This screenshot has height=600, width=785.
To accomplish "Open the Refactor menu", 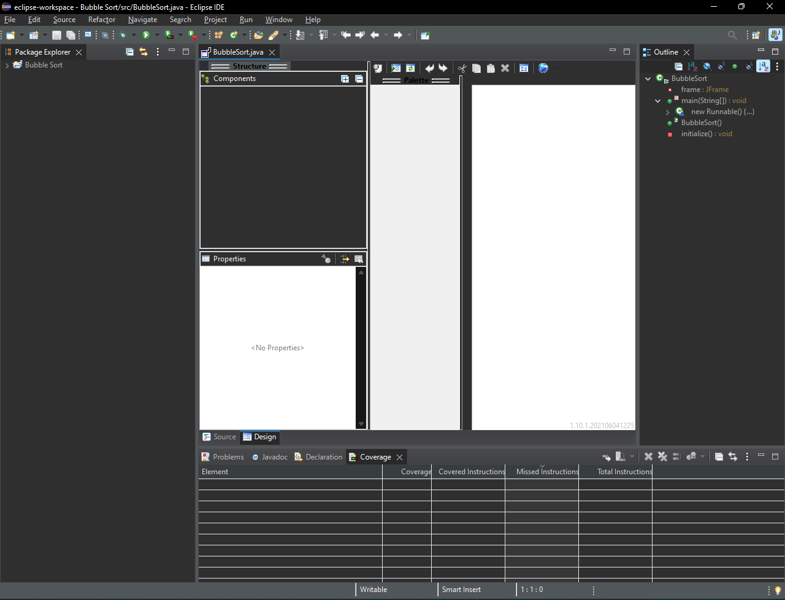I will click(102, 20).
